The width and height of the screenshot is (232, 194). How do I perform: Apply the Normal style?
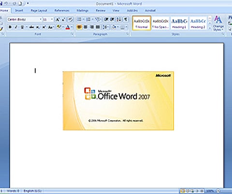click(142, 23)
